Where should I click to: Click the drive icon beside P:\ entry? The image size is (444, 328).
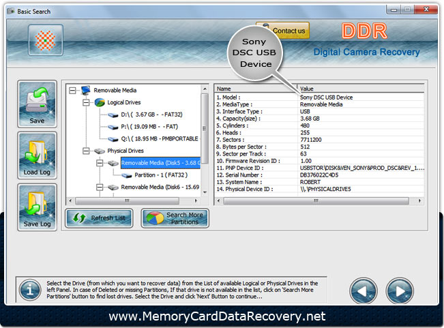point(113,127)
